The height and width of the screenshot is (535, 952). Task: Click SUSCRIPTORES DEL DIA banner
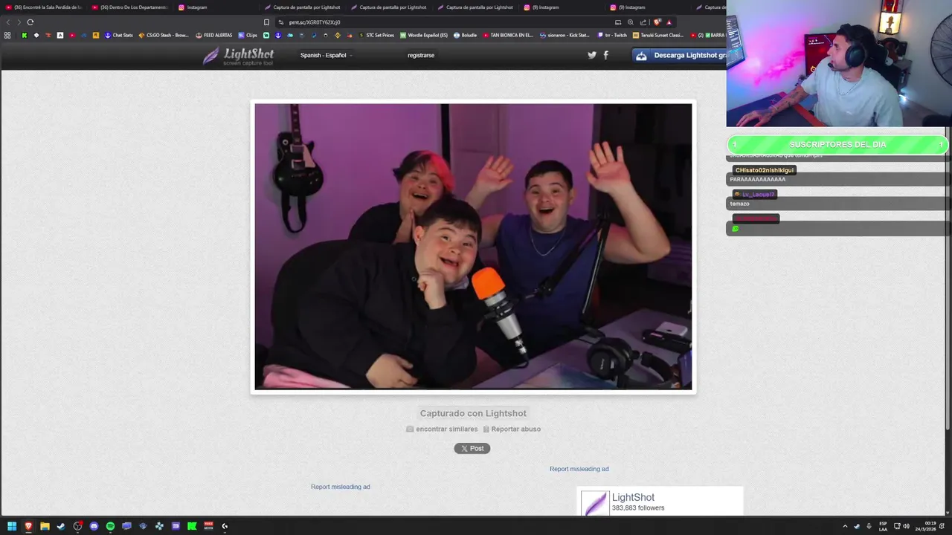coord(837,144)
